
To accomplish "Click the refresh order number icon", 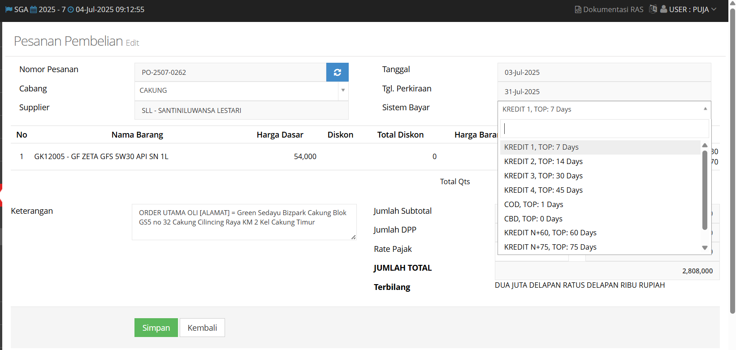I will pyautogui.click(x=337, y=72).
